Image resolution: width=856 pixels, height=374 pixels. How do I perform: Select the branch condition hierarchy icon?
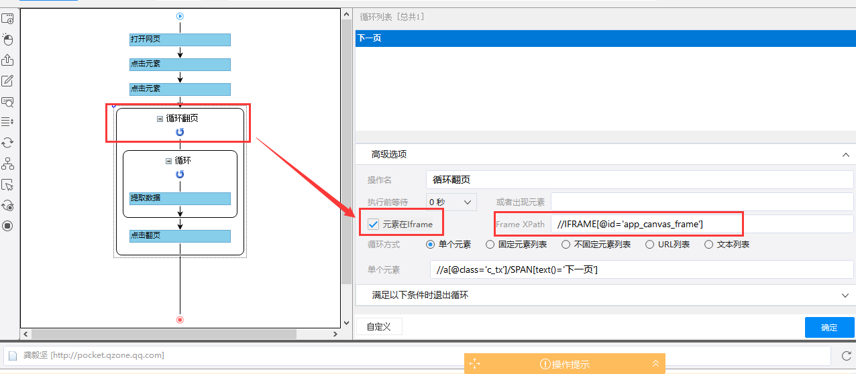pos(7,164)
